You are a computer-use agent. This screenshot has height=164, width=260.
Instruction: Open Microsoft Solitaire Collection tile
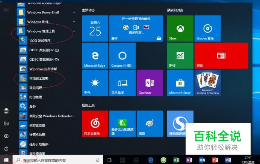(208, 83)
